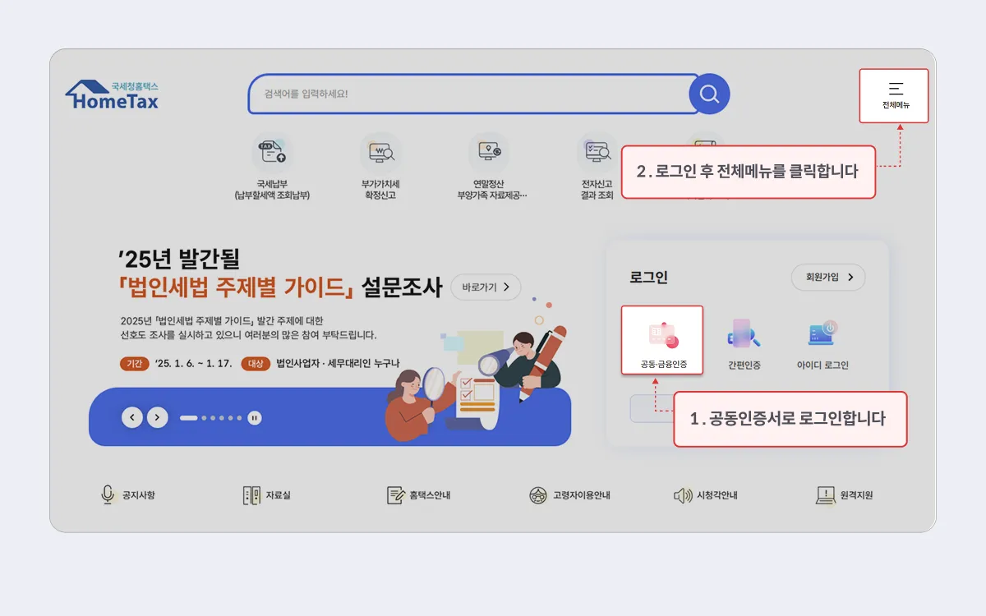Click the 회원가입 button

coord(828,277)
